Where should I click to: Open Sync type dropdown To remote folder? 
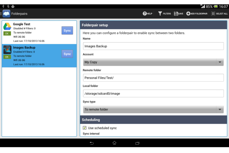[153, 109]
